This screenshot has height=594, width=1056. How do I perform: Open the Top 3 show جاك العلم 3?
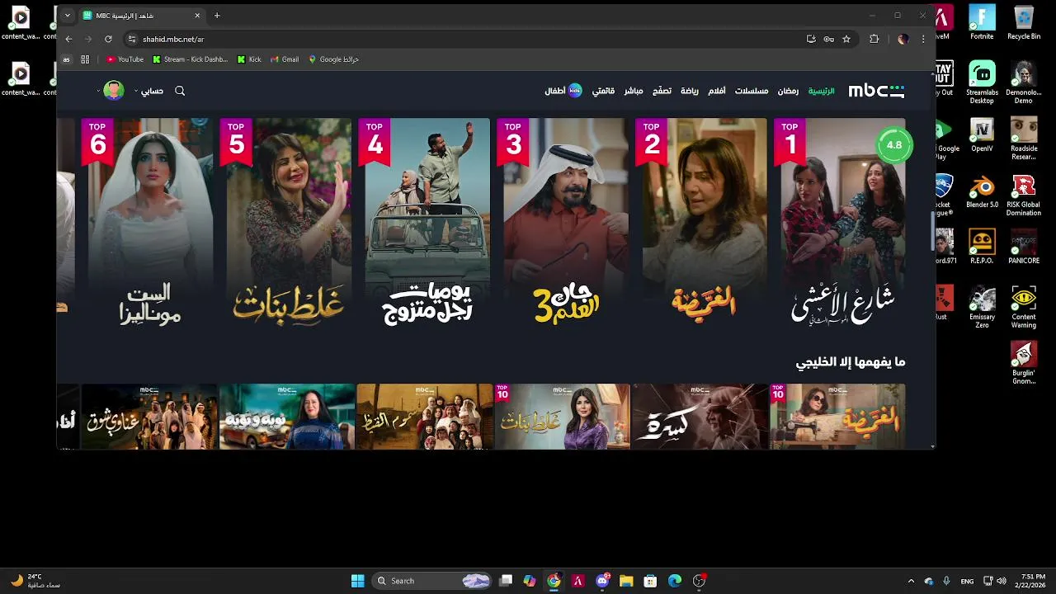562,223
